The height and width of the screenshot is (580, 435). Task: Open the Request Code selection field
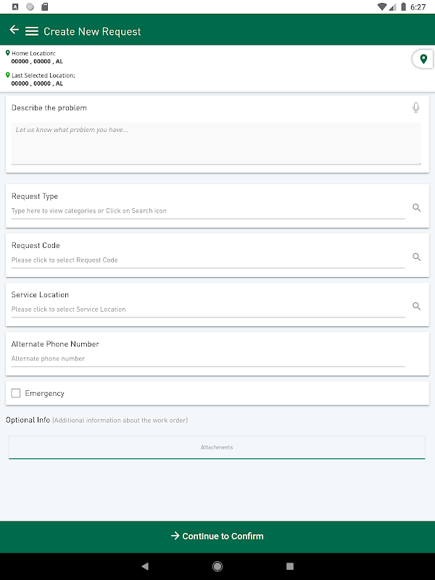point(207,260)
